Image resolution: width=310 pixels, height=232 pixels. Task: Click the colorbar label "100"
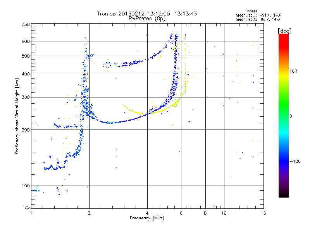pyautogui.click(x=293, y=71)
